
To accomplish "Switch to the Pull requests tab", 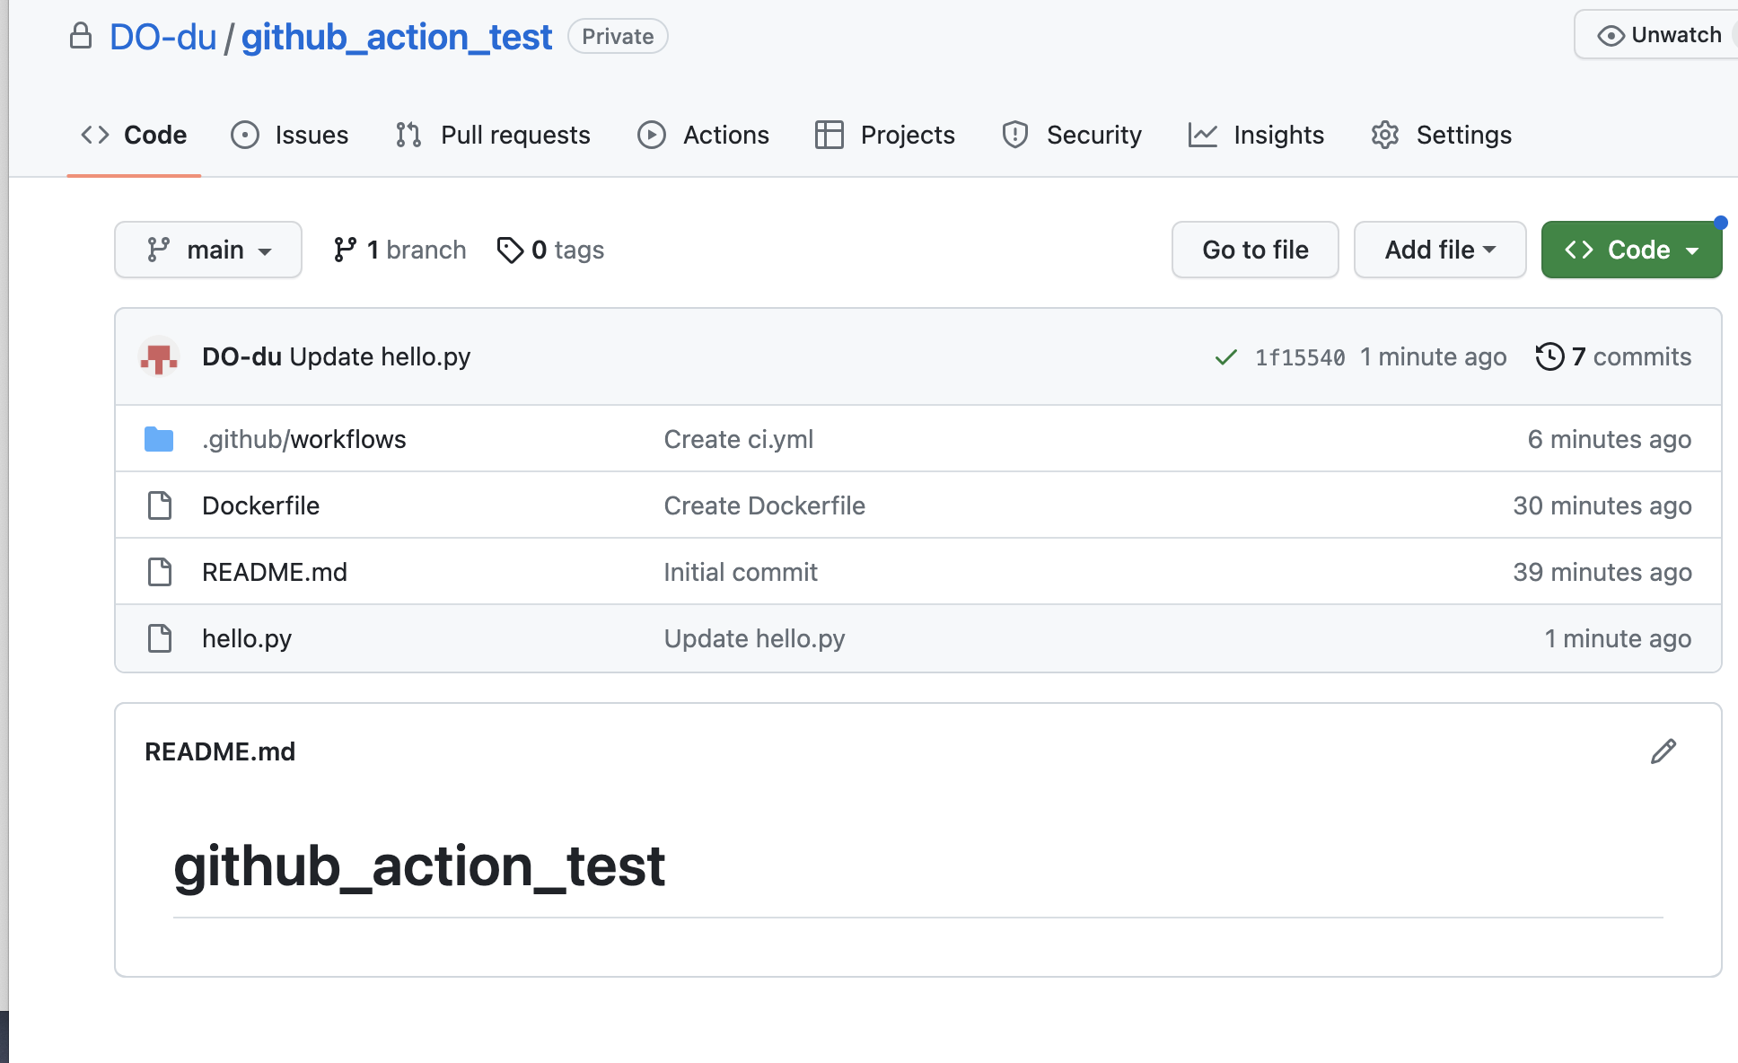I will (x=493, y=135).
